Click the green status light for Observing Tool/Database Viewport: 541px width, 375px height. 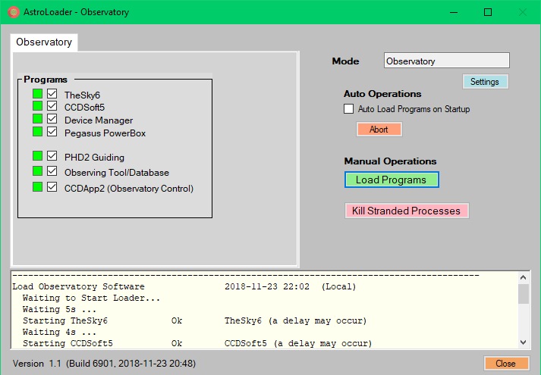[38, 170]
